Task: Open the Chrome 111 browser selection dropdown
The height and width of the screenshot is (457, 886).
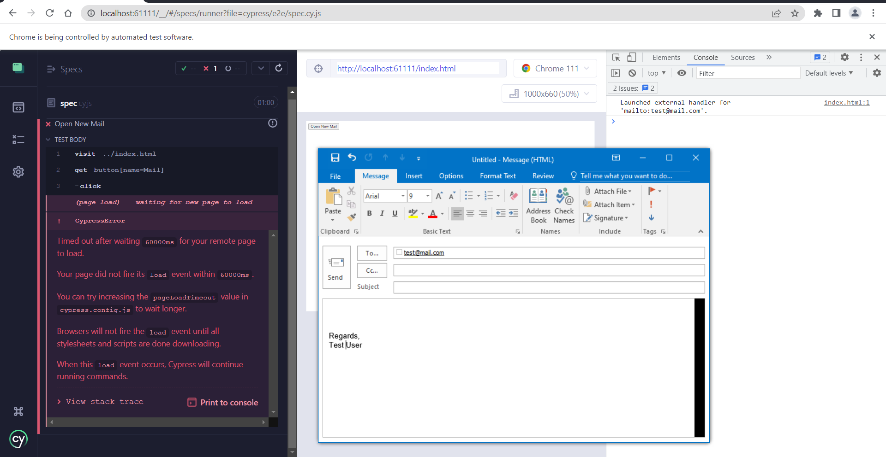Action: pyautogui.click(x=555, y=68)
